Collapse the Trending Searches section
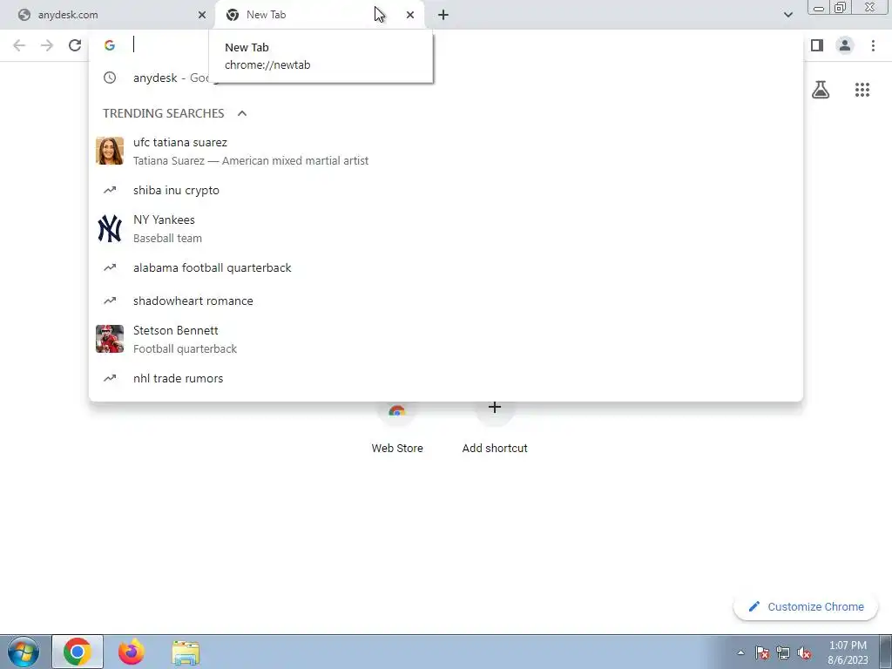The width and height of the screenshot is (892, 669). pos(242,113)
